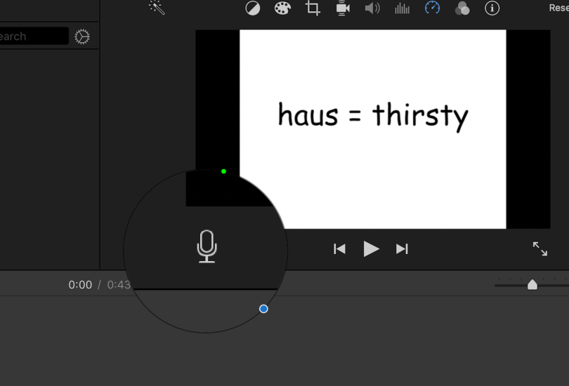Click the "haus = thirsty" preview frame

tap(372, 116)
